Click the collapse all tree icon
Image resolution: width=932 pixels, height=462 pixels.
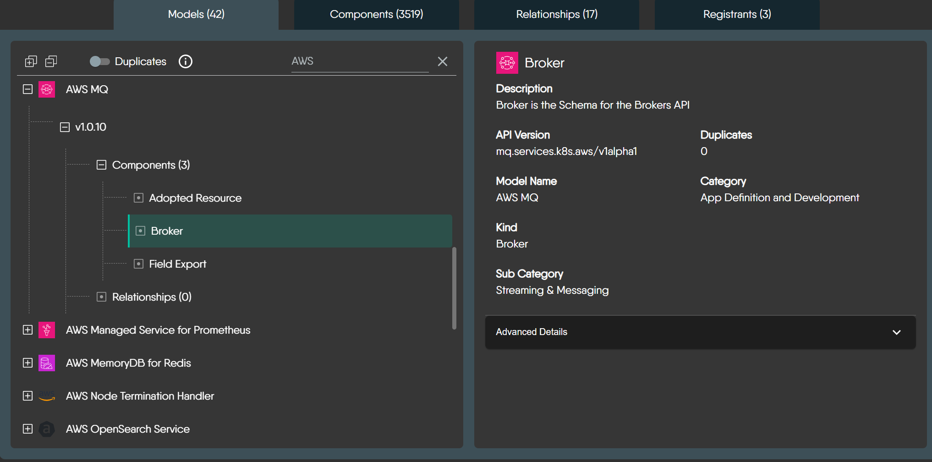click(x=51, y=61)
